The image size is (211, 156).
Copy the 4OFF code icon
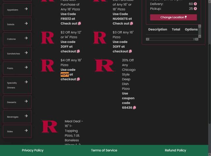pos(78,79)
